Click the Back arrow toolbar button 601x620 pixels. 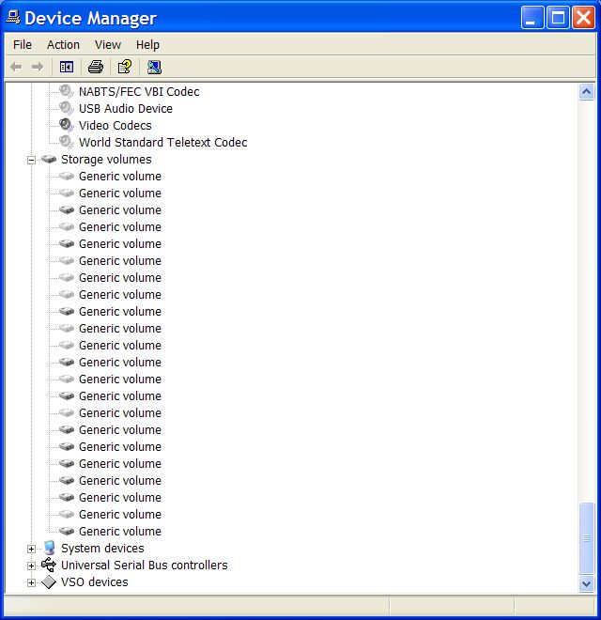(x=16, y=67)
